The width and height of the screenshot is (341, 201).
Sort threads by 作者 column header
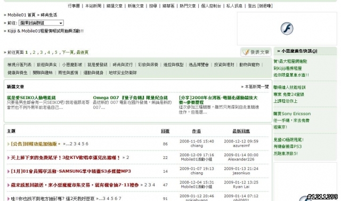click(197, 131)
